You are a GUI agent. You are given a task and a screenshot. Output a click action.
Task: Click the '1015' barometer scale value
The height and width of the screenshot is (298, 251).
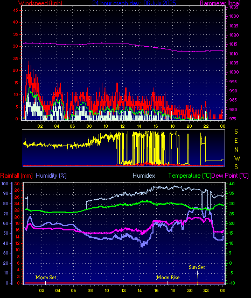pyautogui.click(x=234, y=44)
